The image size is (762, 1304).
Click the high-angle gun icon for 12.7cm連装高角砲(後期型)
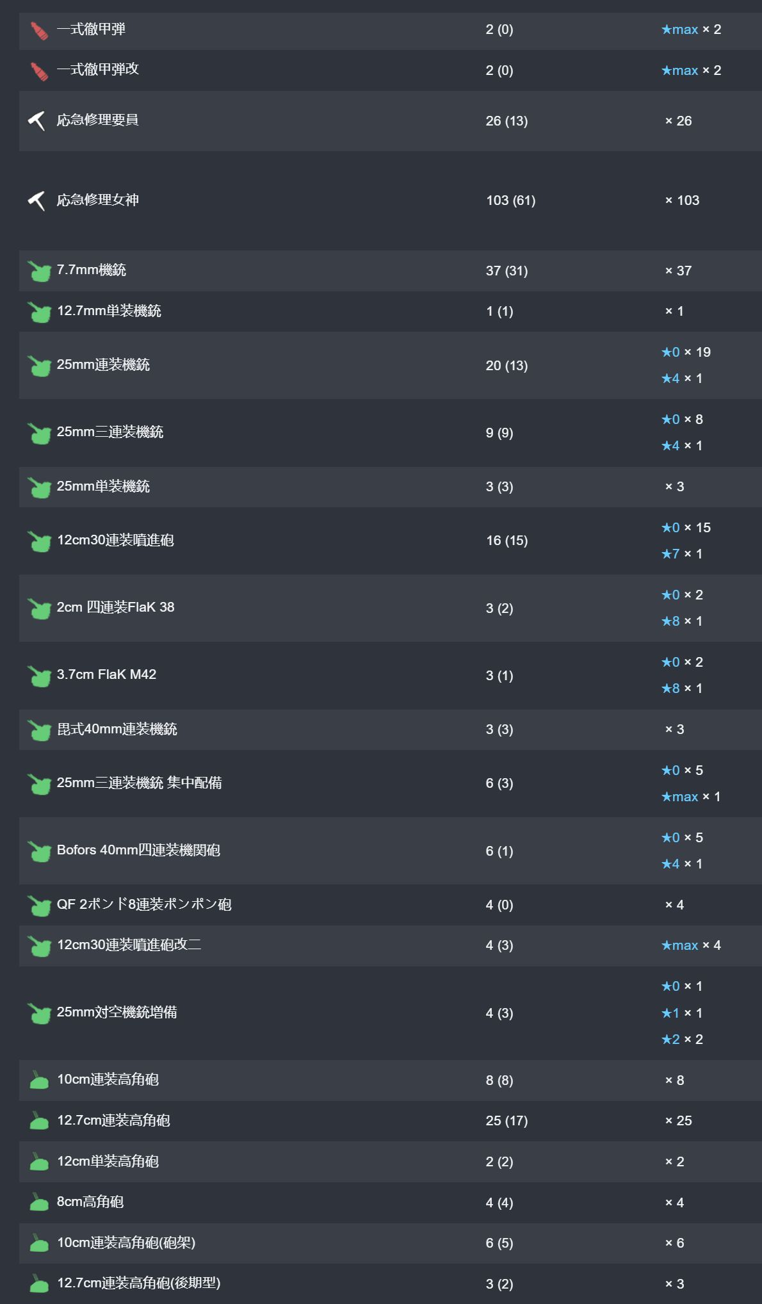coord(39,1284)
